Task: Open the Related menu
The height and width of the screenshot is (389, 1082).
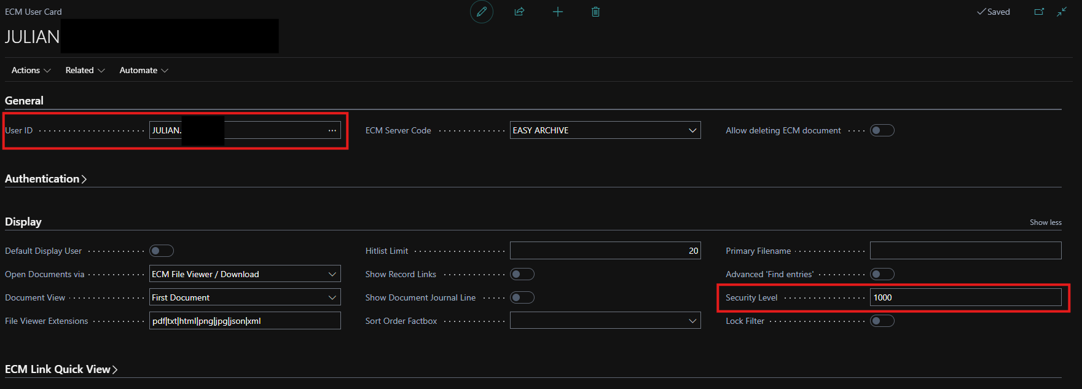Action: click(85, 70)
